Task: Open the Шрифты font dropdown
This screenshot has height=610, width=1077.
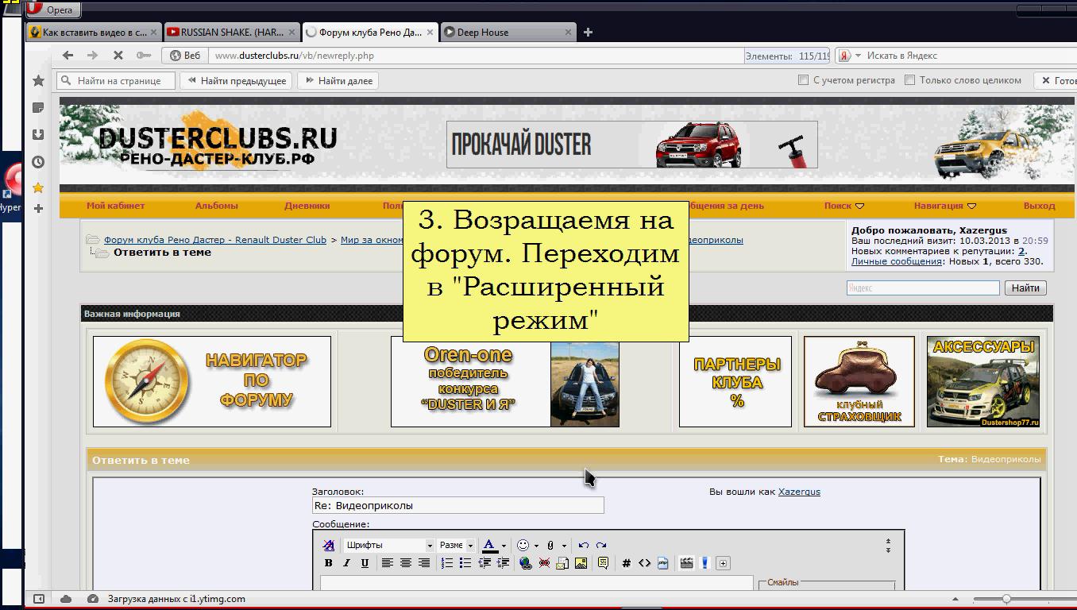Action: (x=389, y=545)
